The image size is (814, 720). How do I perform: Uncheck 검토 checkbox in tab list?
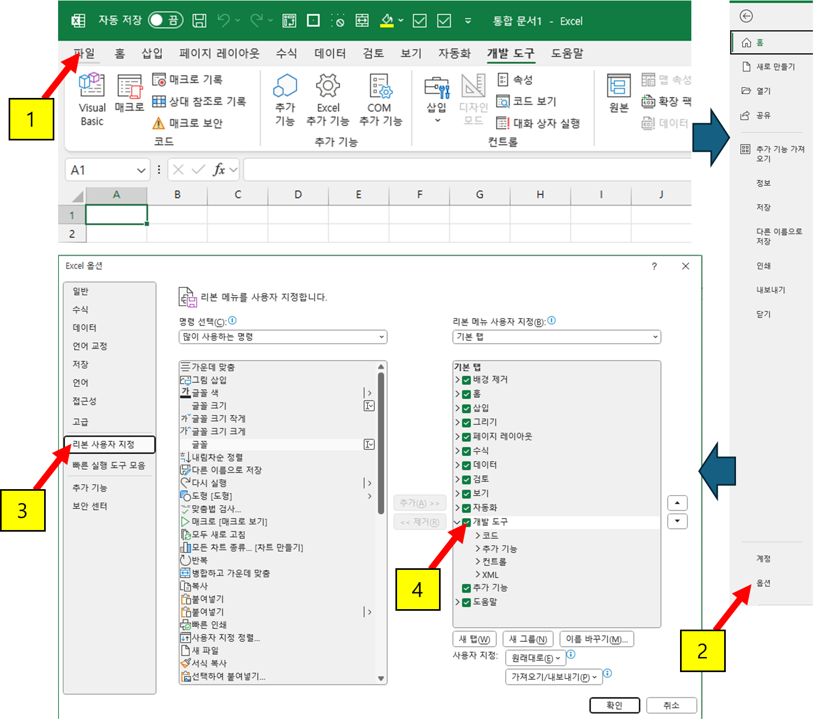(466, 479)
